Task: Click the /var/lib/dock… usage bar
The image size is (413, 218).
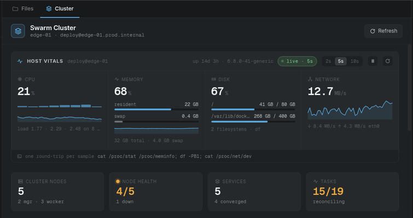Action: [x=253, y=122]
